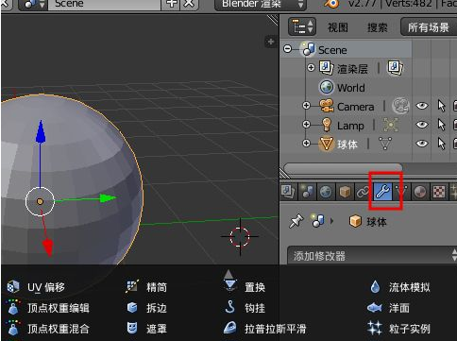This screenshot has width=457, height=341.
Task: Open the 添加修改器 dropdown
Action: click(372, 256)
